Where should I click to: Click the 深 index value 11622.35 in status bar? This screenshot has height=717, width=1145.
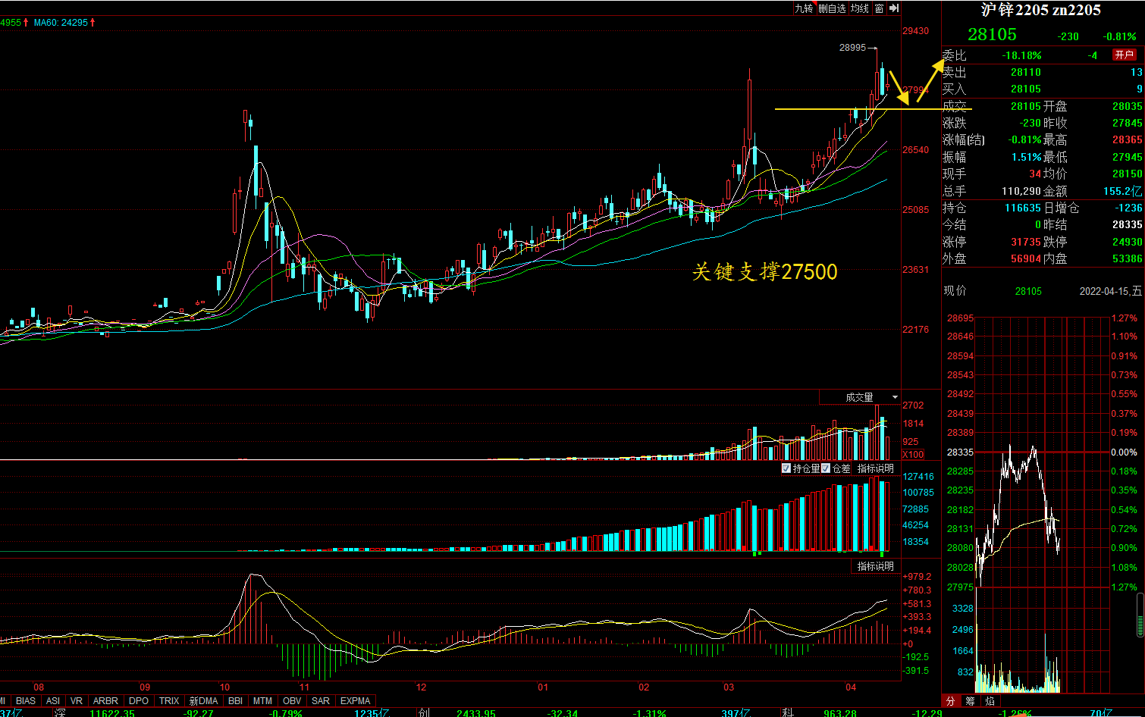coord(112,713)
